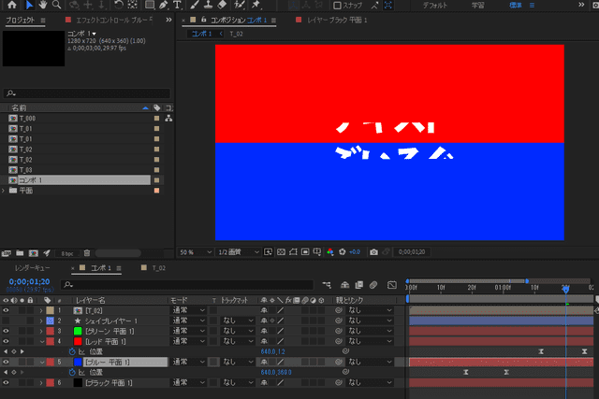Open the レンダーキュー tab
This screenshot has width=599, height=399.
pos(32,268)
